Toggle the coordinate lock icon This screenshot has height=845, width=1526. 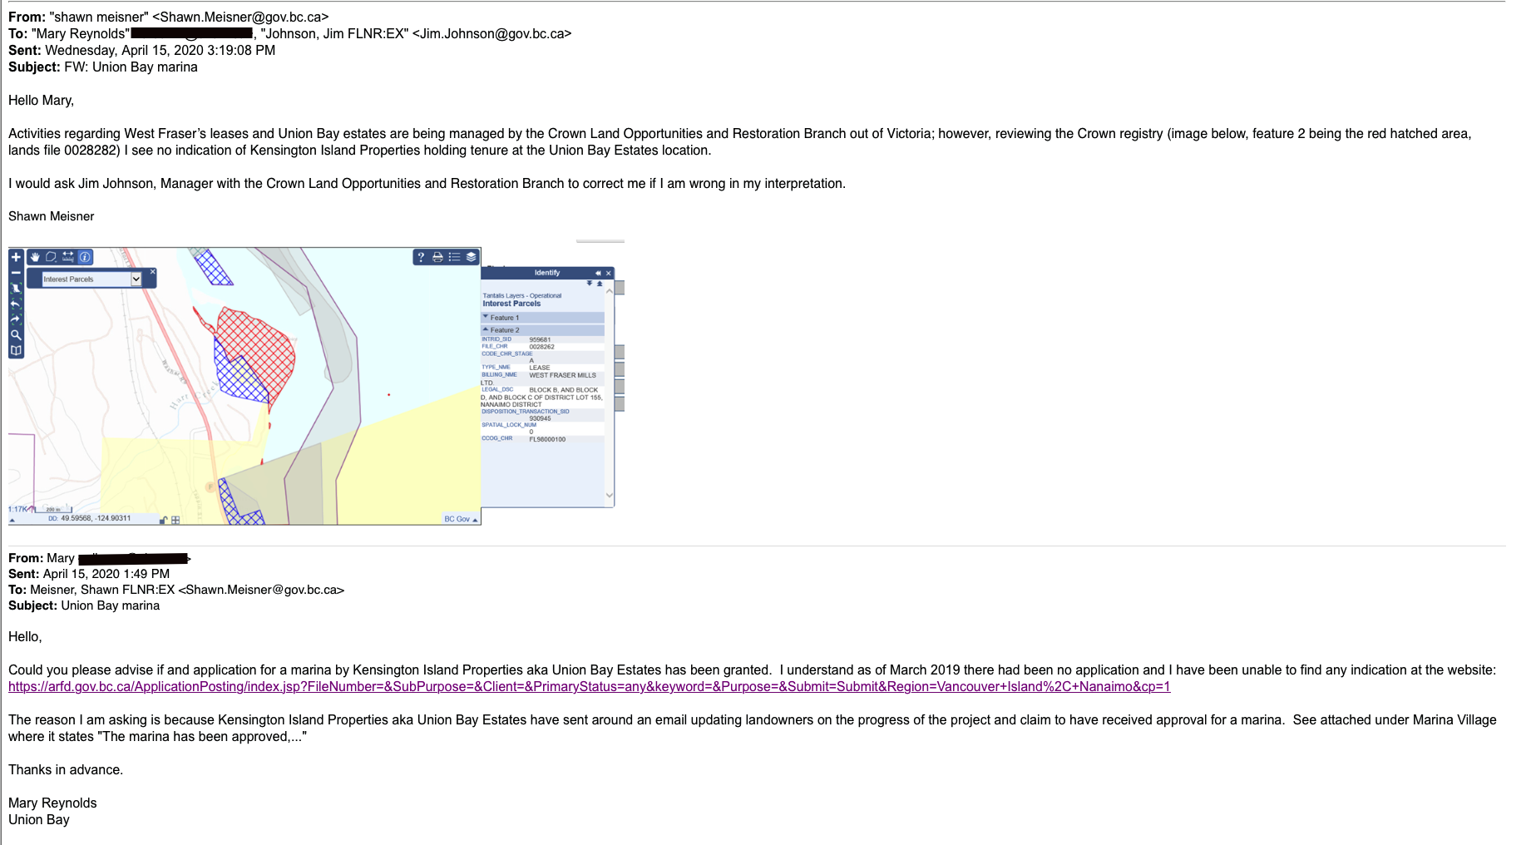pos(164,520)
